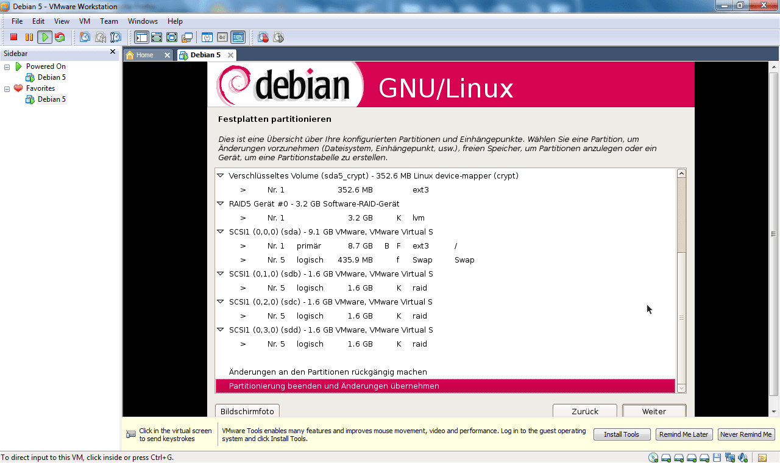Open the Help menu
This screenshot has width=780, height=463.
[x=175, y=21]
